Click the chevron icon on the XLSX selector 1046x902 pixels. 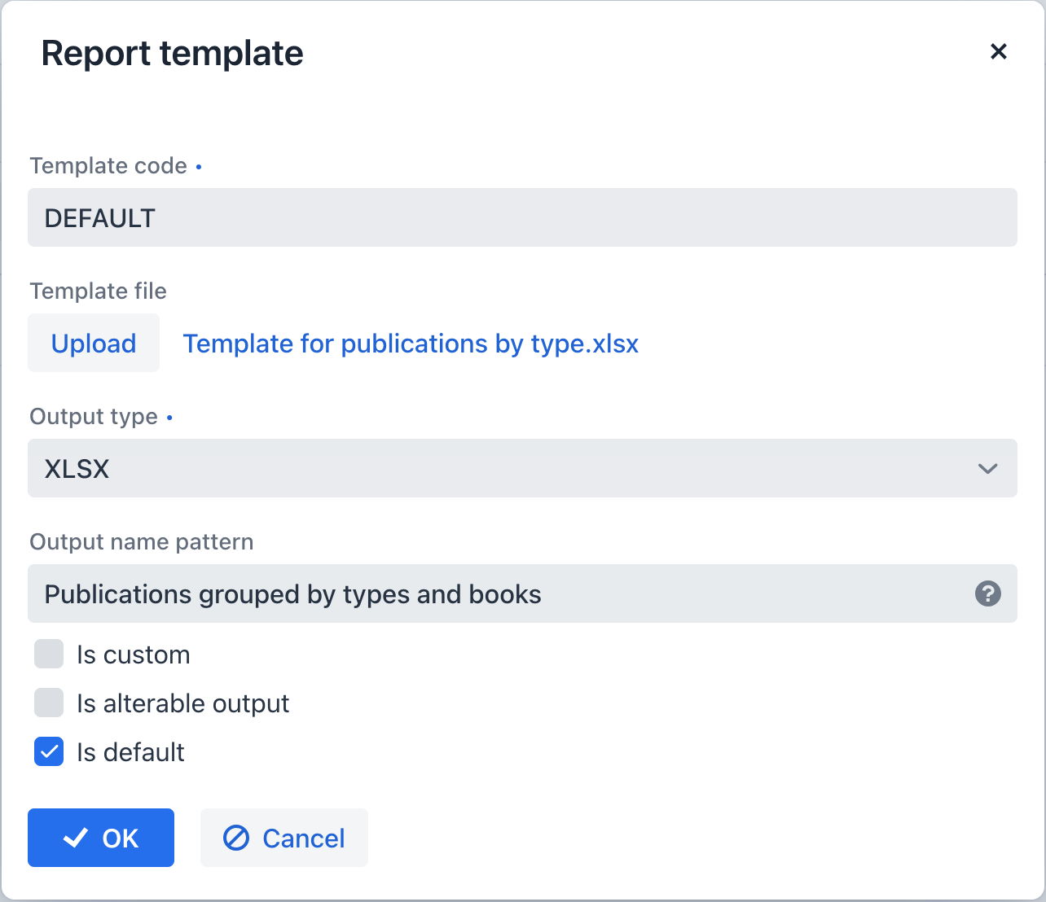point(987,469)
